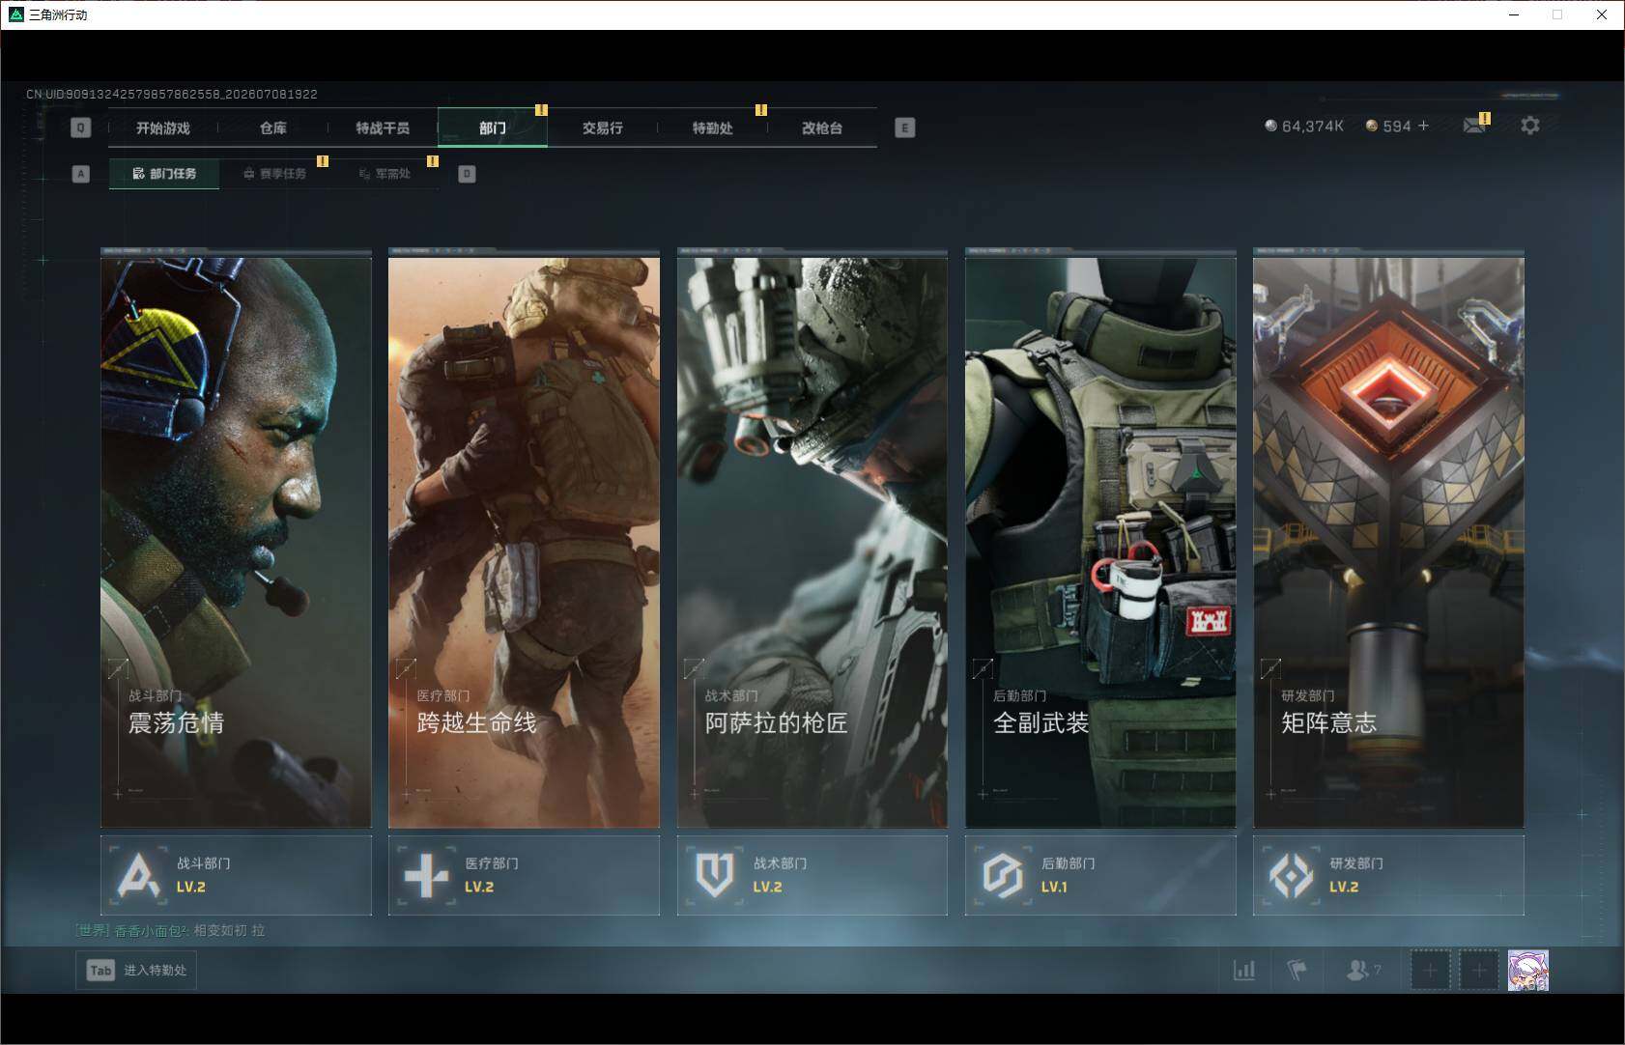
Task: Open the mail inbox envelope icon
Action: [x=1474, y=126]
